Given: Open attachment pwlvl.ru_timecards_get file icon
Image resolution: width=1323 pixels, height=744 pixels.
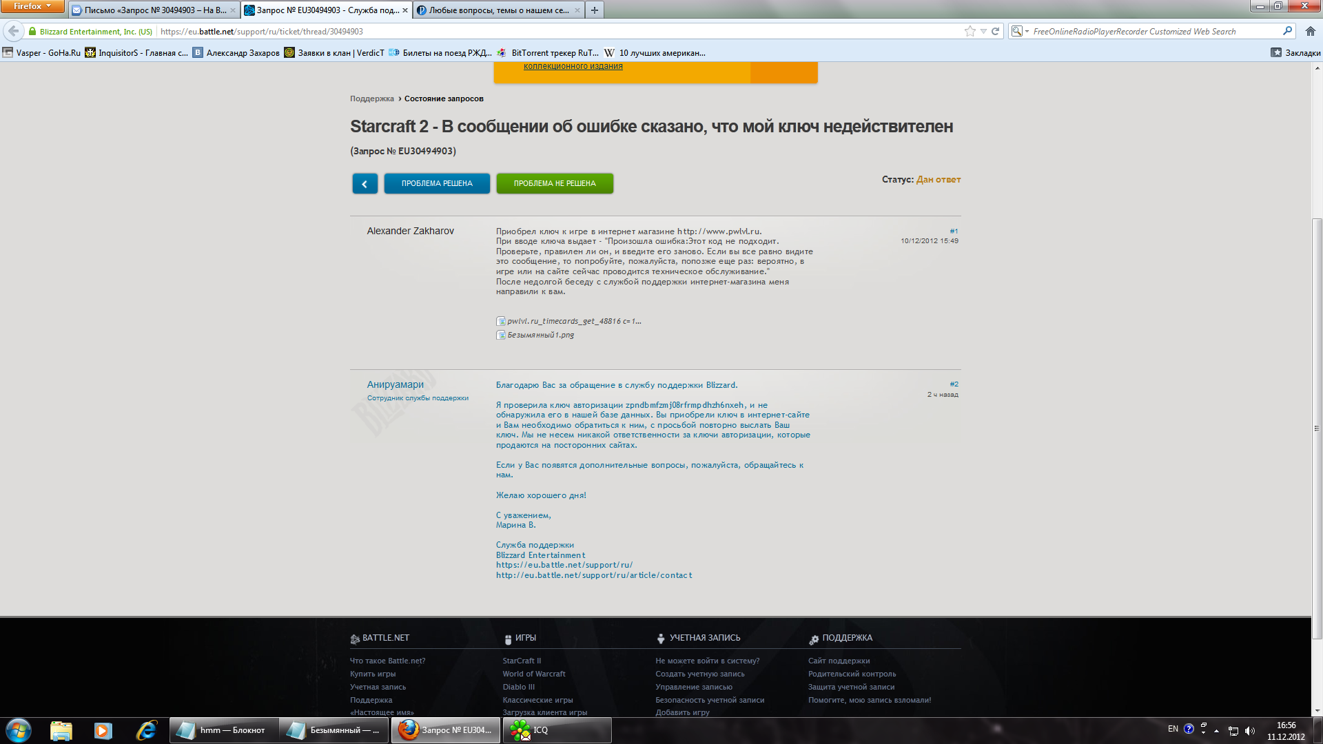Looking at the screenshot, I should [x=501, y=321].
